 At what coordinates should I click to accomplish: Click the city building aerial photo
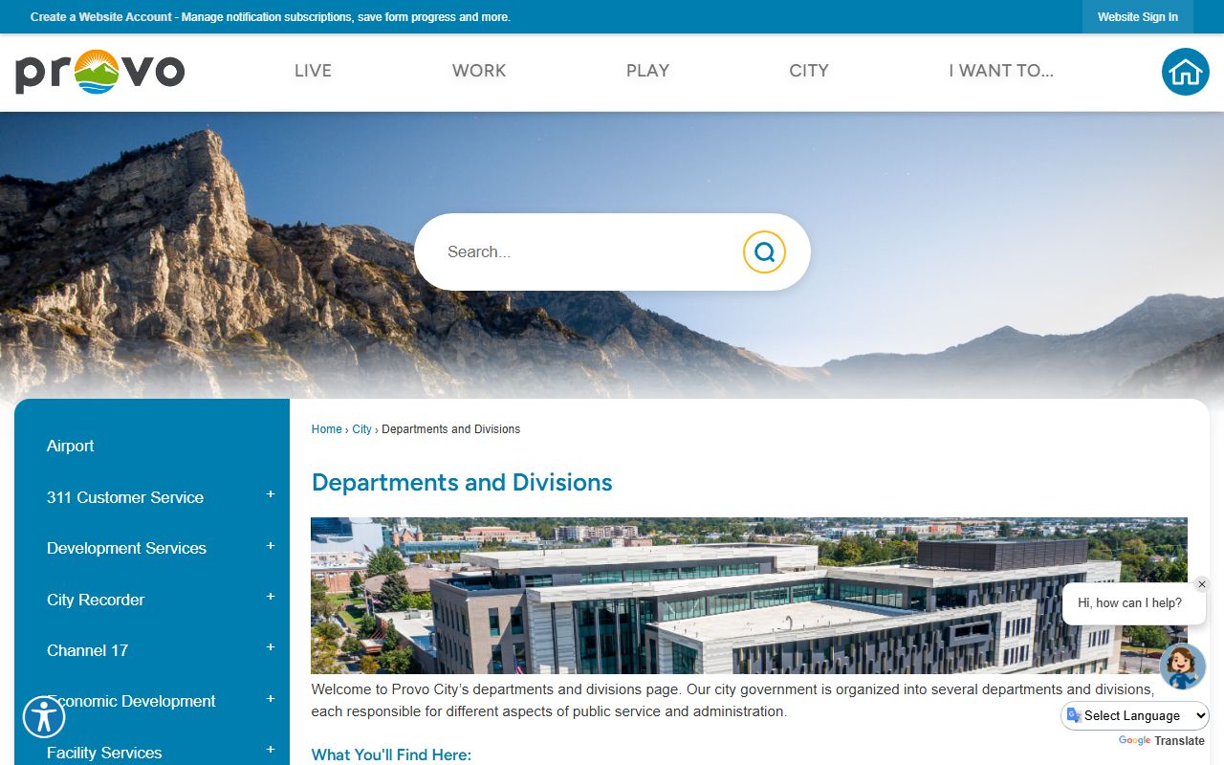pyautogui.click(x=749, y=596)
